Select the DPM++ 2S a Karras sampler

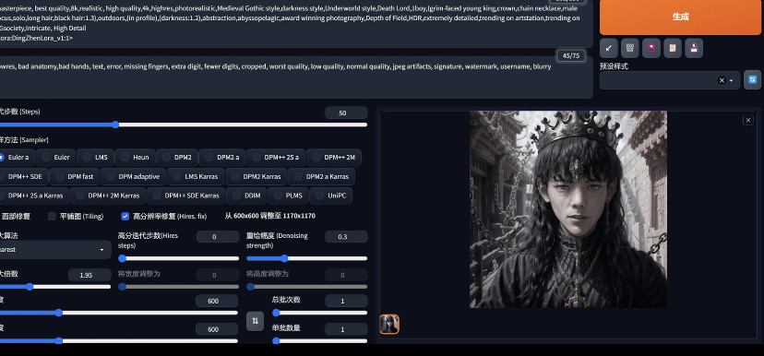(34, 196)
